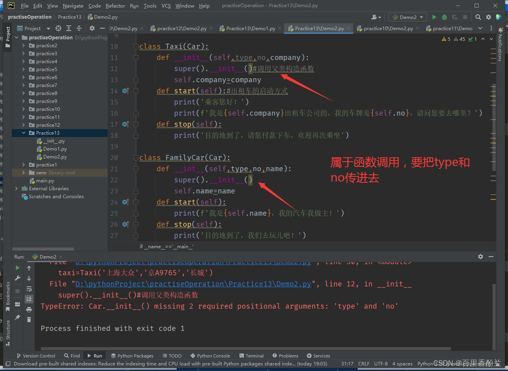
Task: Start debugging with the bug icon
Action: click(x=444, y=17)
